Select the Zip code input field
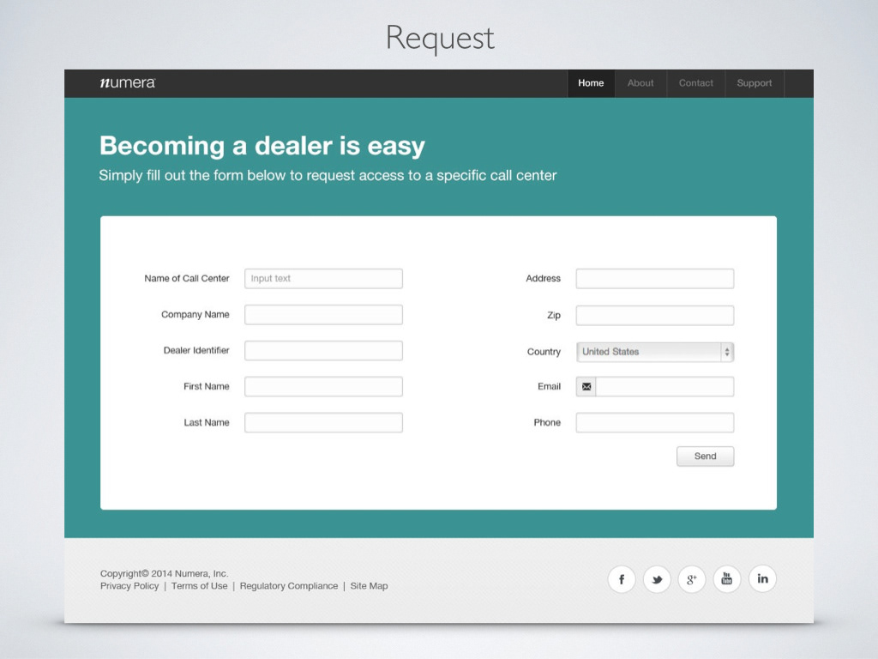Viewport: 878px width, 659px height. pyautogui.click(x=654, y=316)
